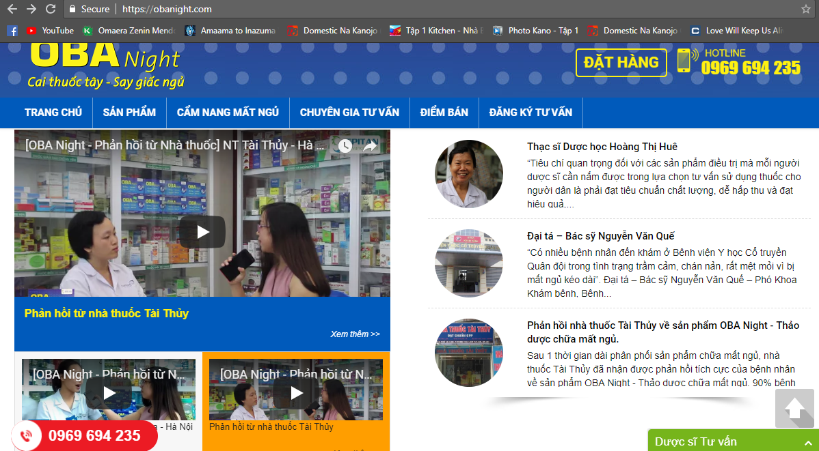Viewport: 819px width, 451px height.
Task: Open the YouTube bookmark
Action: pos(50,31)
